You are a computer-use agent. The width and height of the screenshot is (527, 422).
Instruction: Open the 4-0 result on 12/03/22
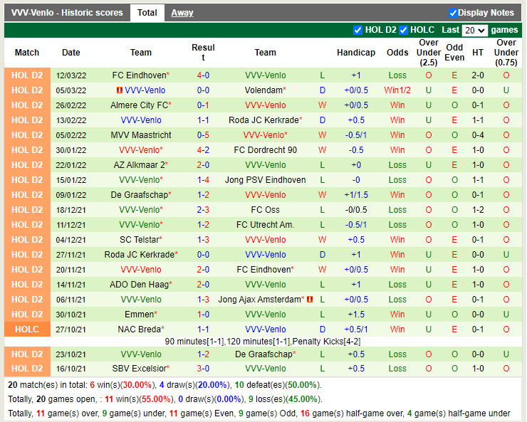point(203,75)
